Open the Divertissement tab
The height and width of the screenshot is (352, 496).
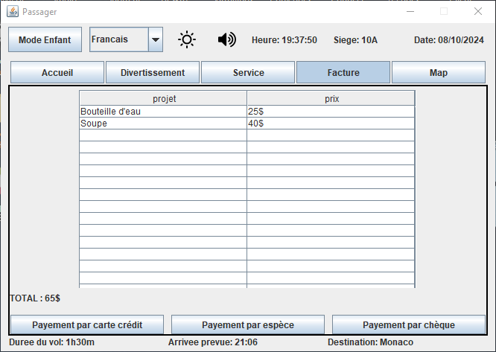tap(153, 73)
